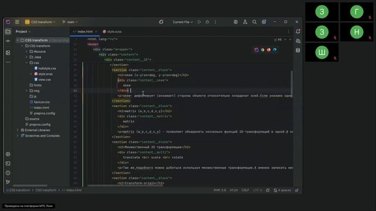376x211 pixels.
Task: Open the Commit tool window icon
Action: pos(8,41)
